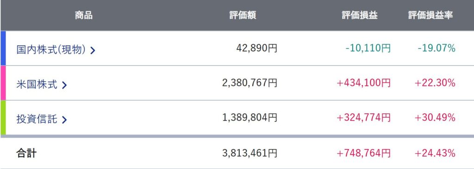The image size is (474, 169).
Task: Select the -19.07% loss rate
Action: [x=437, y=48]
